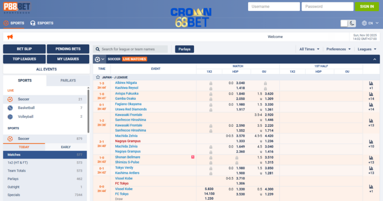Select the SPORTS sidebar tab
Image resolution: width=383 pixels, height=201 pixels.
pyautogui.click(x=25, y=80)
